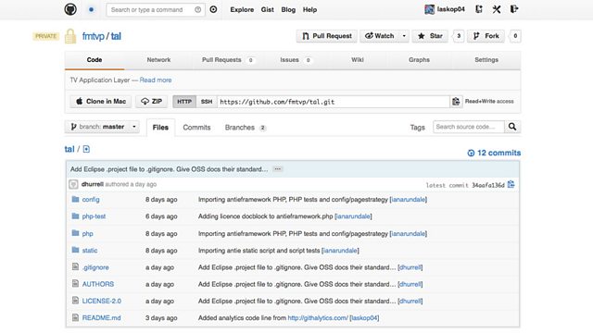Open the blue notifications dot indicator
Screen dimensions: 593x333
pos(91,9)
